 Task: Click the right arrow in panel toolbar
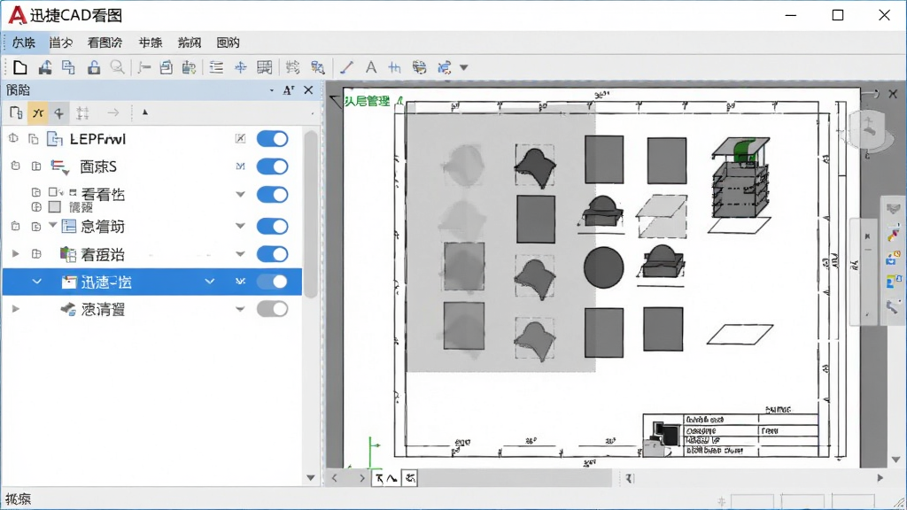pos(113,112)
